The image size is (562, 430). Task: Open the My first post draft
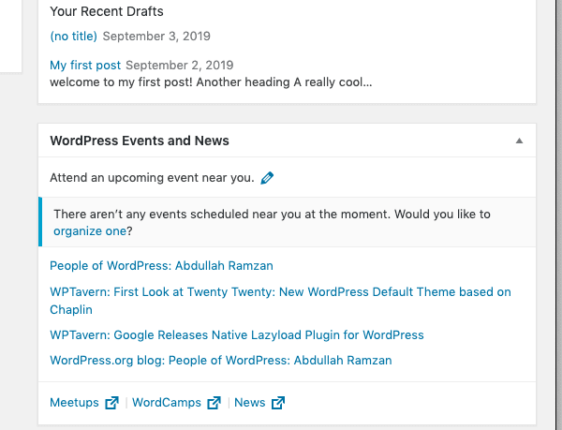click(x=85, y=66)
